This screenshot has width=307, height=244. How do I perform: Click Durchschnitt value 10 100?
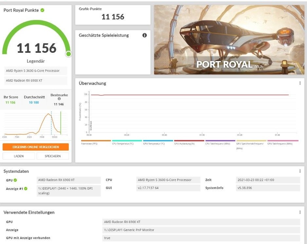34,102
